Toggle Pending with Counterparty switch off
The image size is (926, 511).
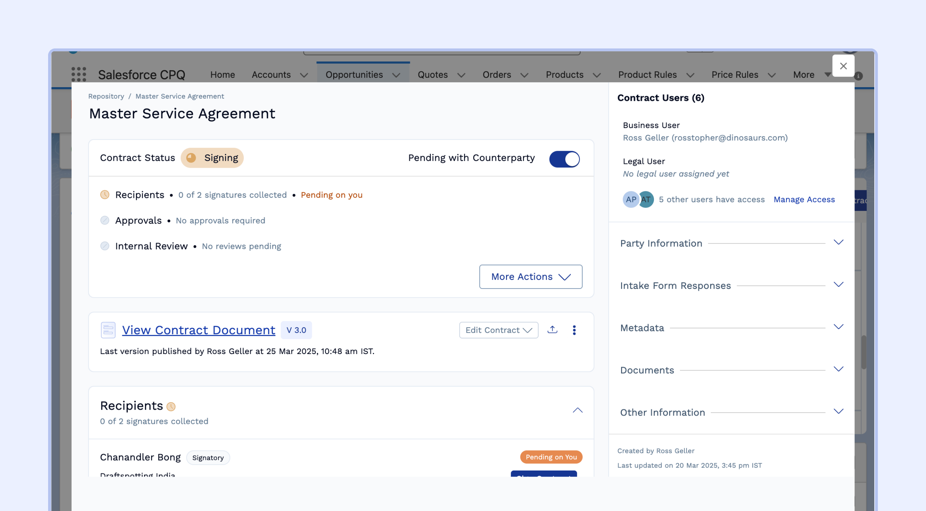[564, 159]
